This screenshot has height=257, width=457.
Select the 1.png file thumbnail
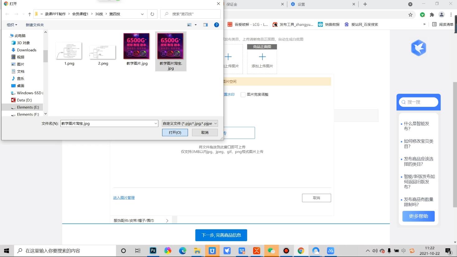(x=68, y=50)
